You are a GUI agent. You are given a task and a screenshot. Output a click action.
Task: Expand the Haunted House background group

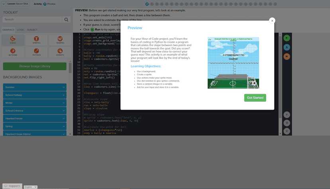(35, 118)
